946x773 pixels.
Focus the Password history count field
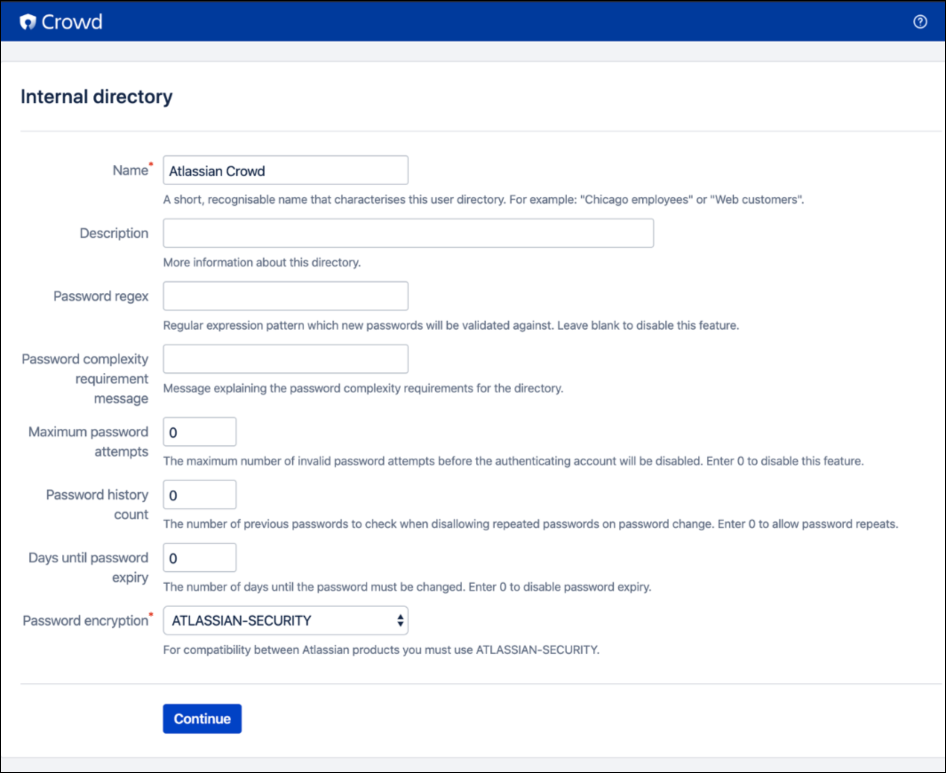pos(199,495)
